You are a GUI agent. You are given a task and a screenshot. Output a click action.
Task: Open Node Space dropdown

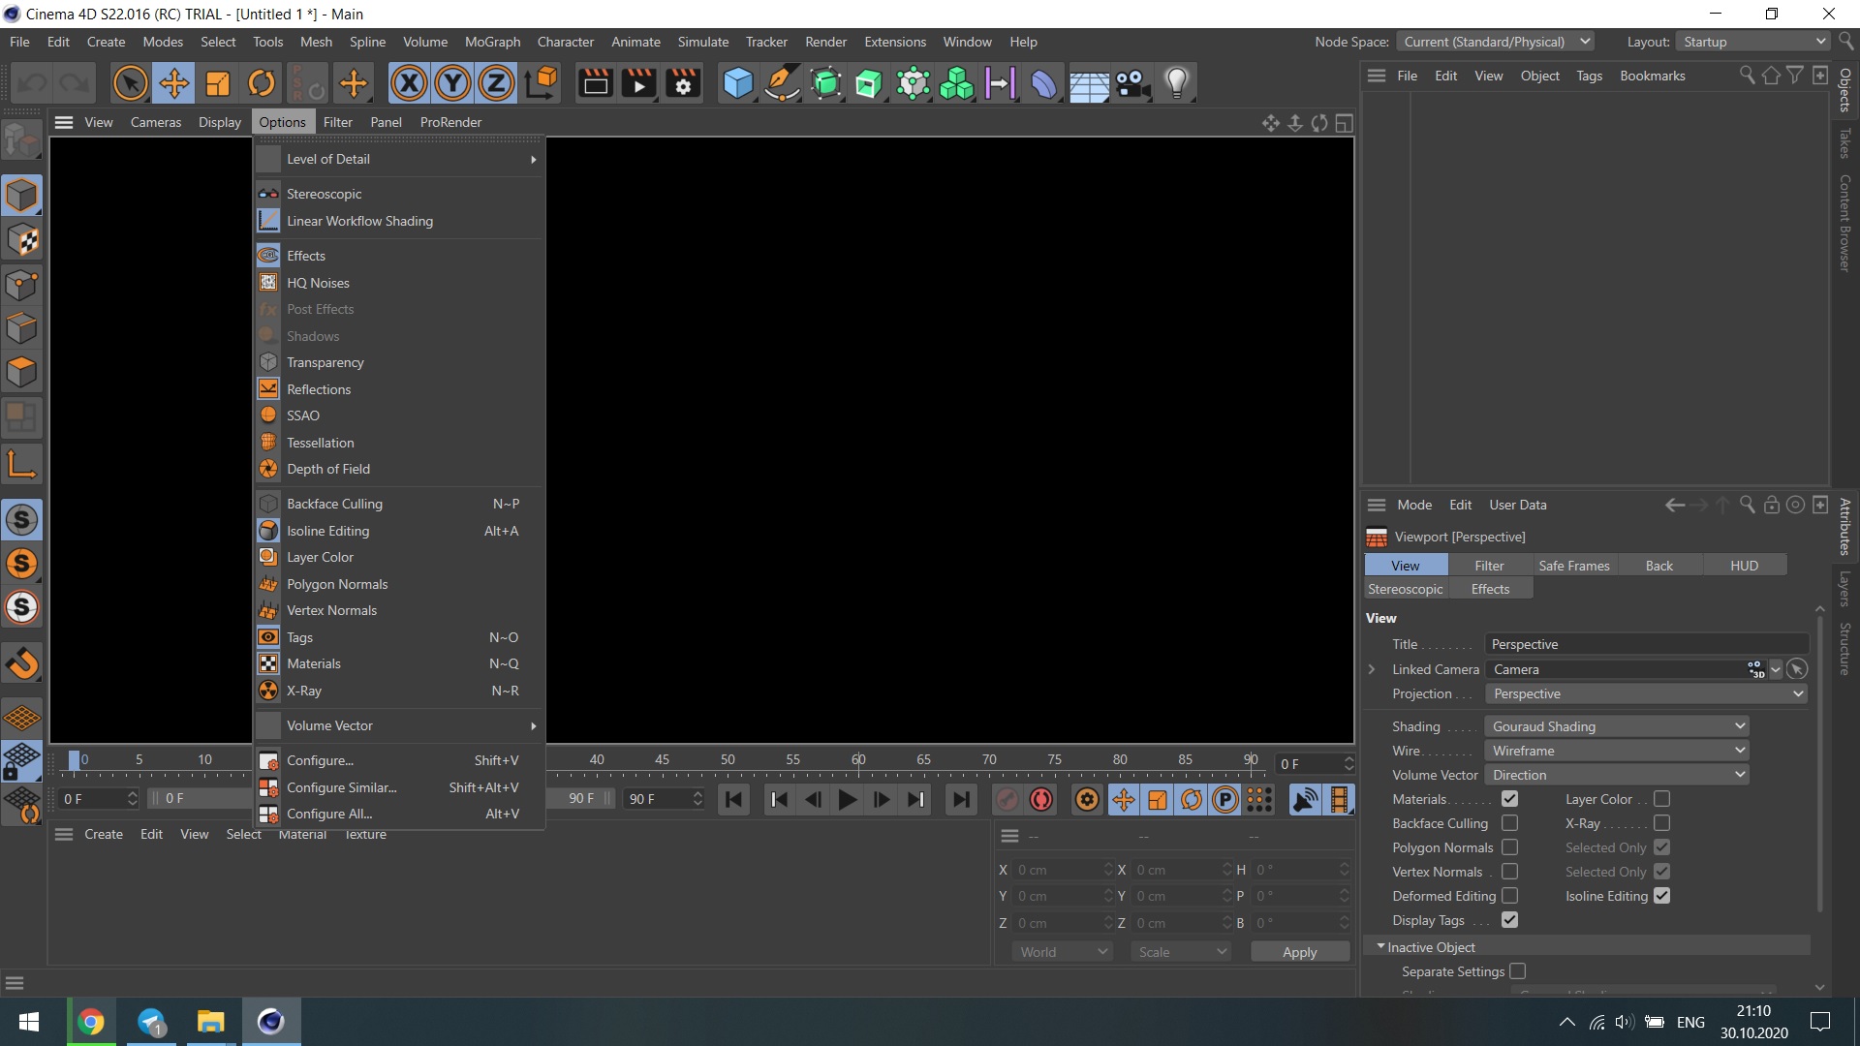coord(1495,42)
